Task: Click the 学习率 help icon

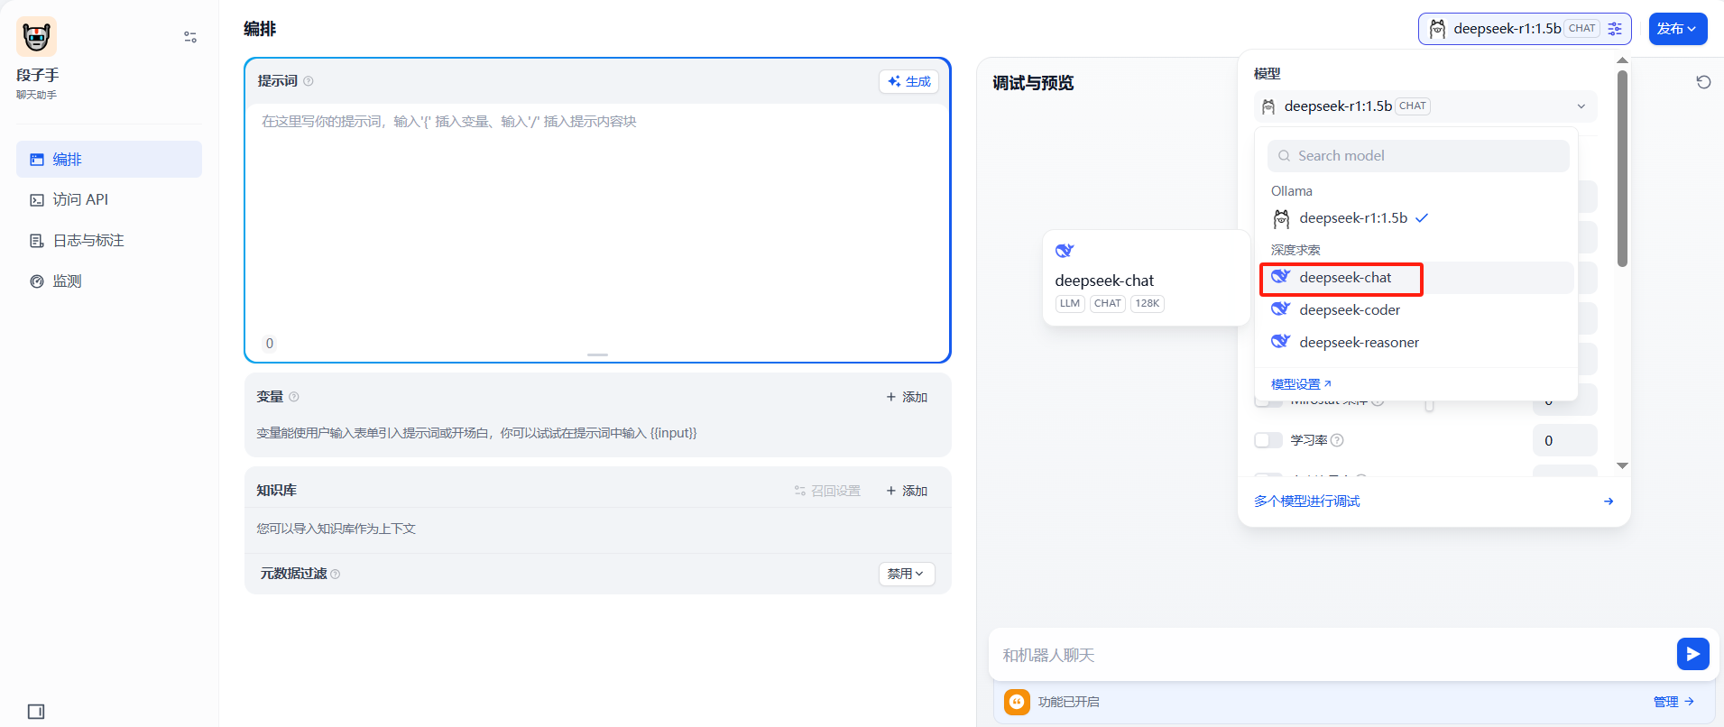Action: tap(1337, 440)
